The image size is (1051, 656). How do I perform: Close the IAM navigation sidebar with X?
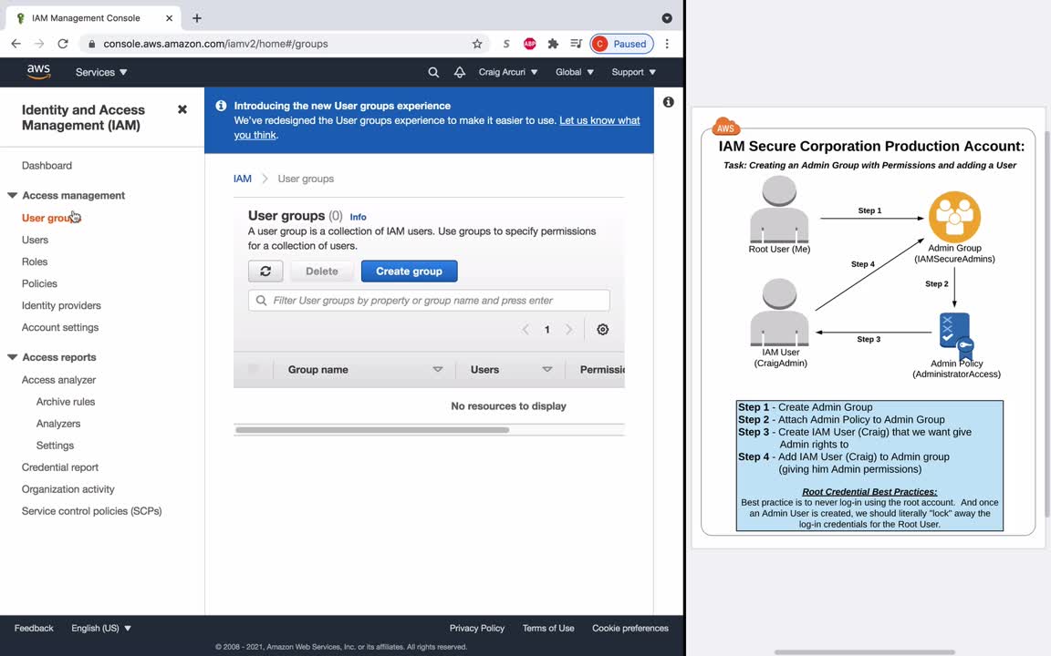tap(182, 109)
